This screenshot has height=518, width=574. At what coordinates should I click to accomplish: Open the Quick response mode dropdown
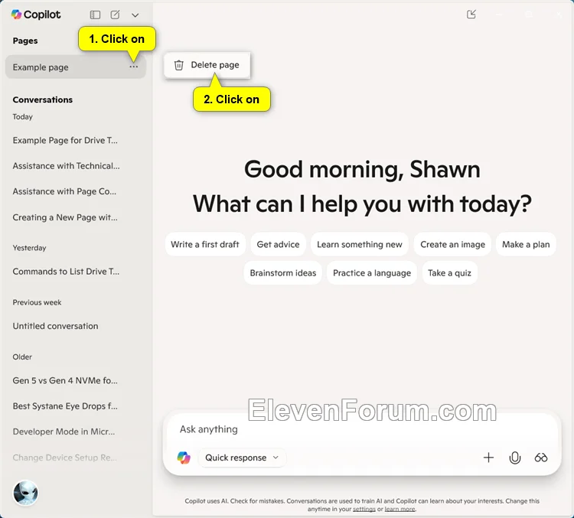242,458
